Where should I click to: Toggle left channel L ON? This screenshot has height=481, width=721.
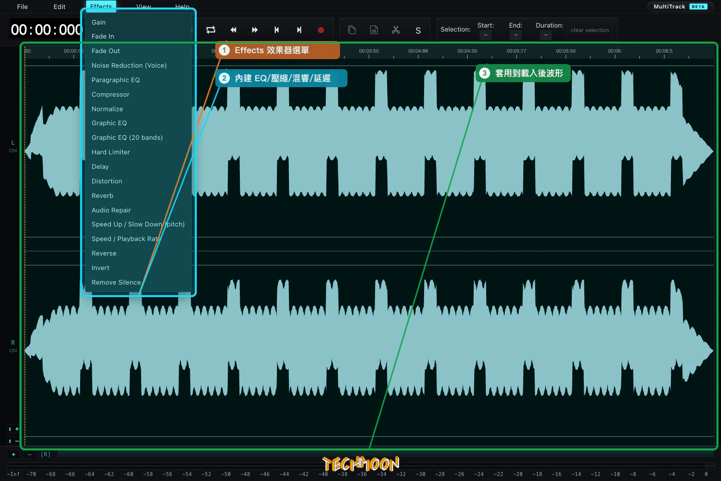[13, 146]
